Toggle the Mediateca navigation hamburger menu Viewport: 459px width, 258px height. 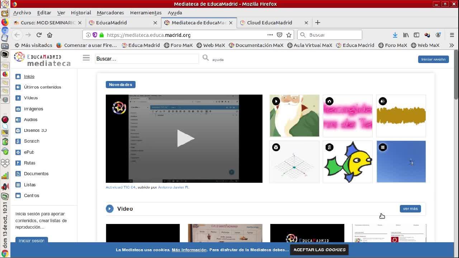pyautogui.click(x=86, y=58)
